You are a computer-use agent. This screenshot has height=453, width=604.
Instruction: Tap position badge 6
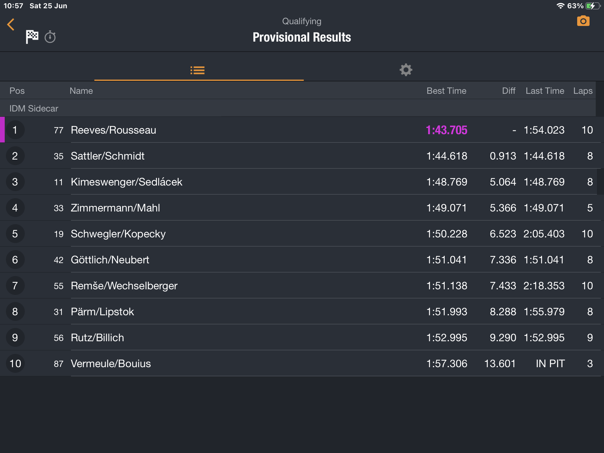pos(15,260)
